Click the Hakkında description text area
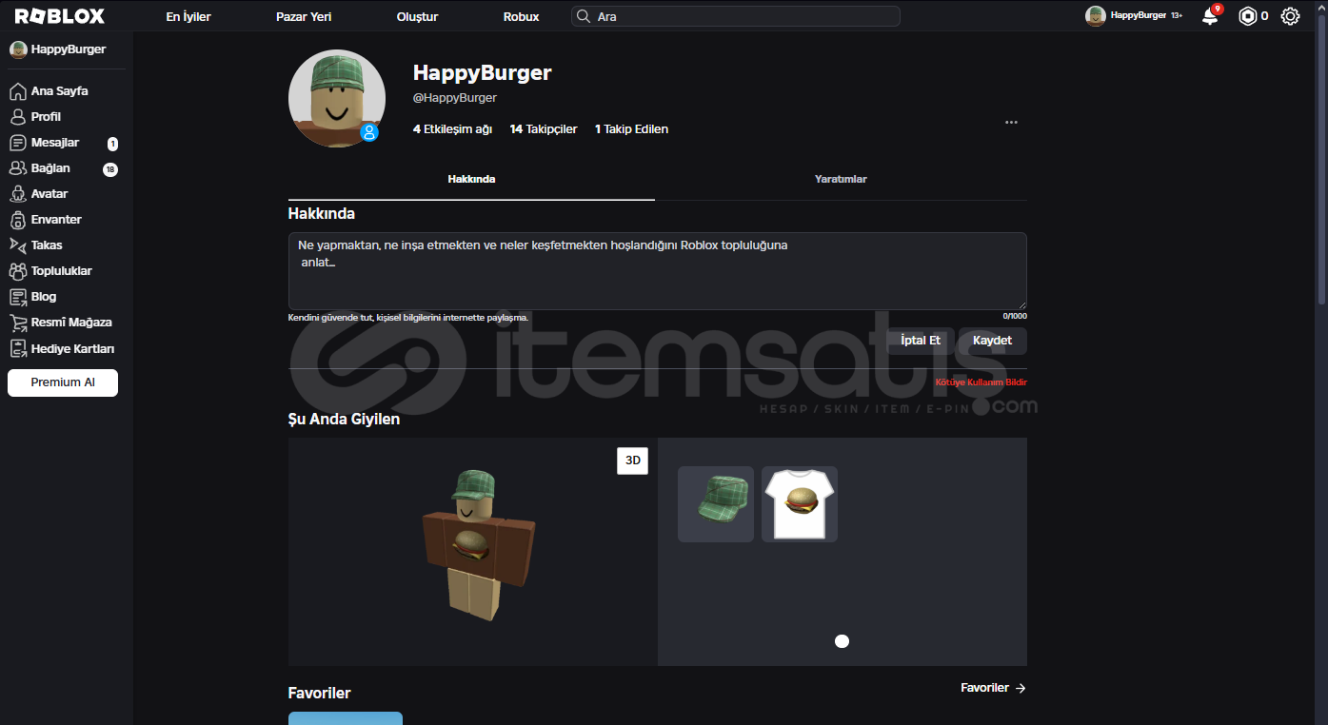Screen dimensions: 1328x725 click(657, 270)
